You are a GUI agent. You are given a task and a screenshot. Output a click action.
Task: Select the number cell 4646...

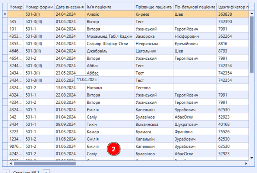(x=16, y=51)
